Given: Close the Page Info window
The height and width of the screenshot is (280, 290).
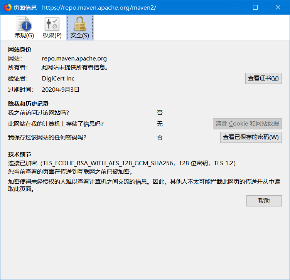Looking at the screenshot, I should coord(278,7).
